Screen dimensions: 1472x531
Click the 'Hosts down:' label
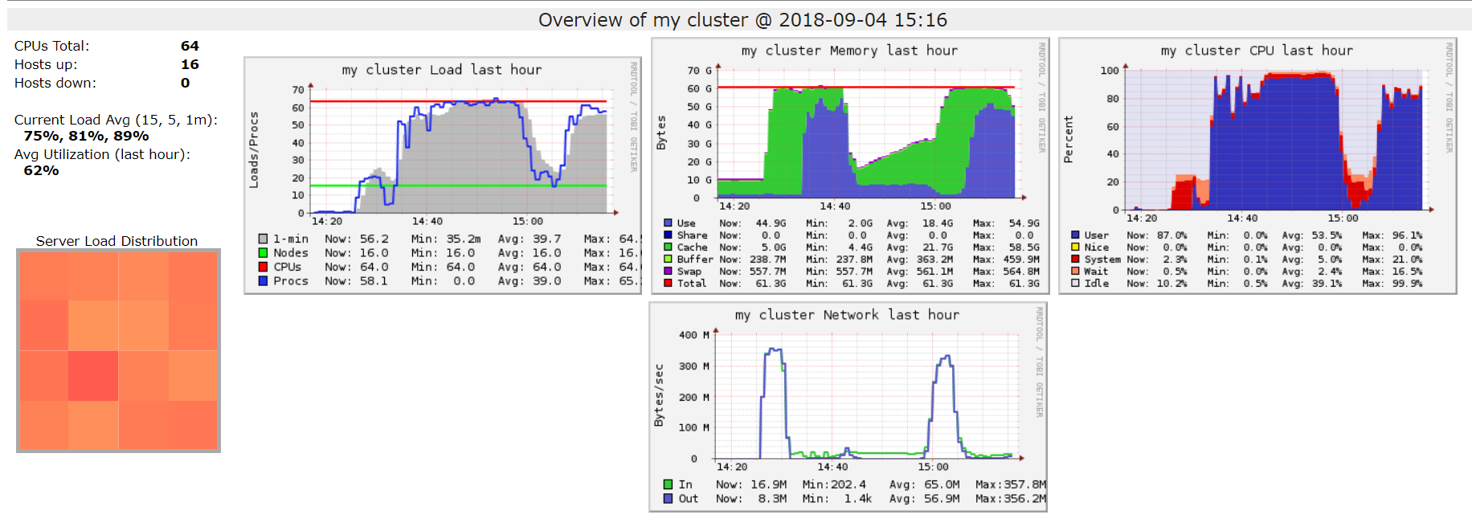tap(55, 84)
